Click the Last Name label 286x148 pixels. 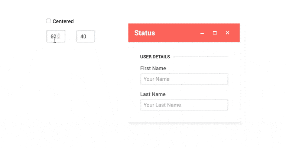(153, 94)
